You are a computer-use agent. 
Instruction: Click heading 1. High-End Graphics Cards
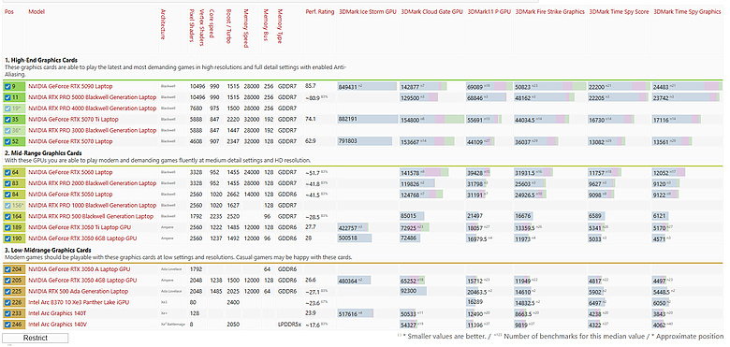pos(41,61)
